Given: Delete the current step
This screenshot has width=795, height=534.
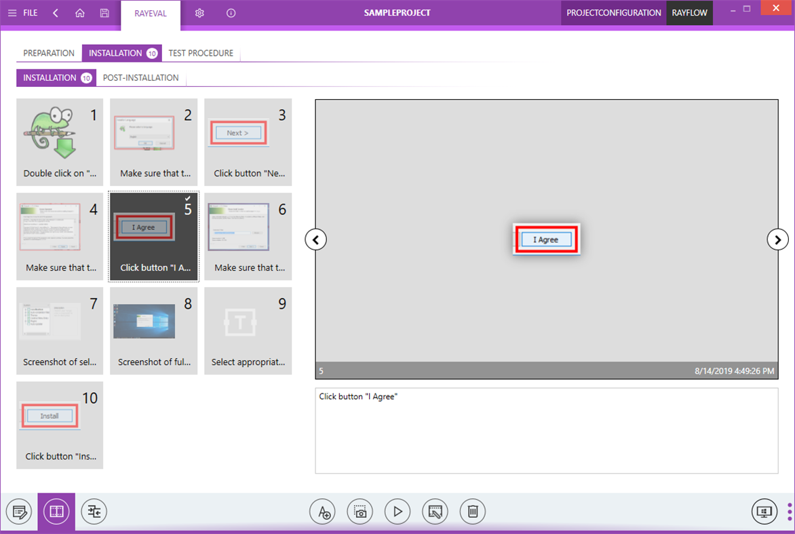Looking at the screenshot, I should (x=472, y=511).
